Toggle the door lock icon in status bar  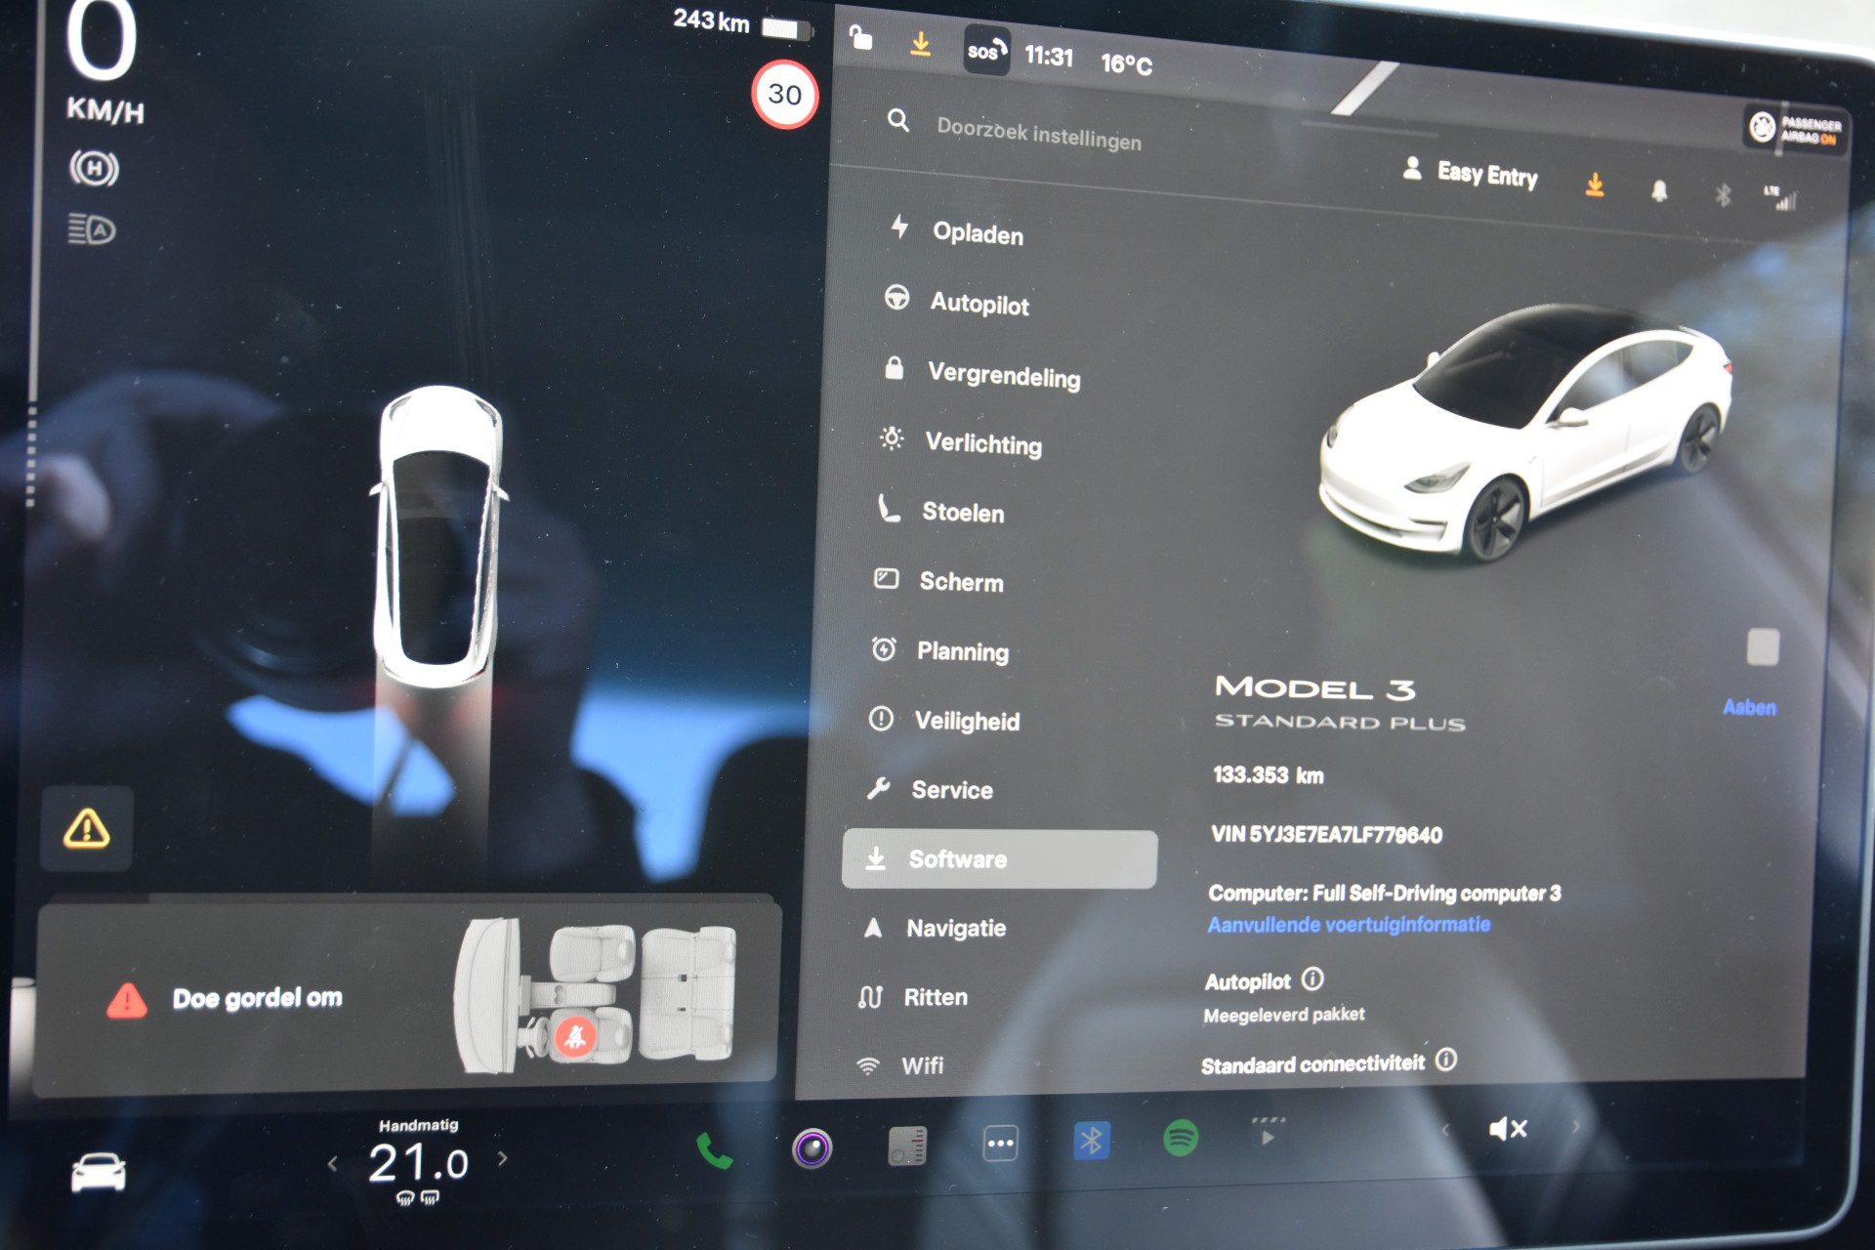click(x=860, y=38)
